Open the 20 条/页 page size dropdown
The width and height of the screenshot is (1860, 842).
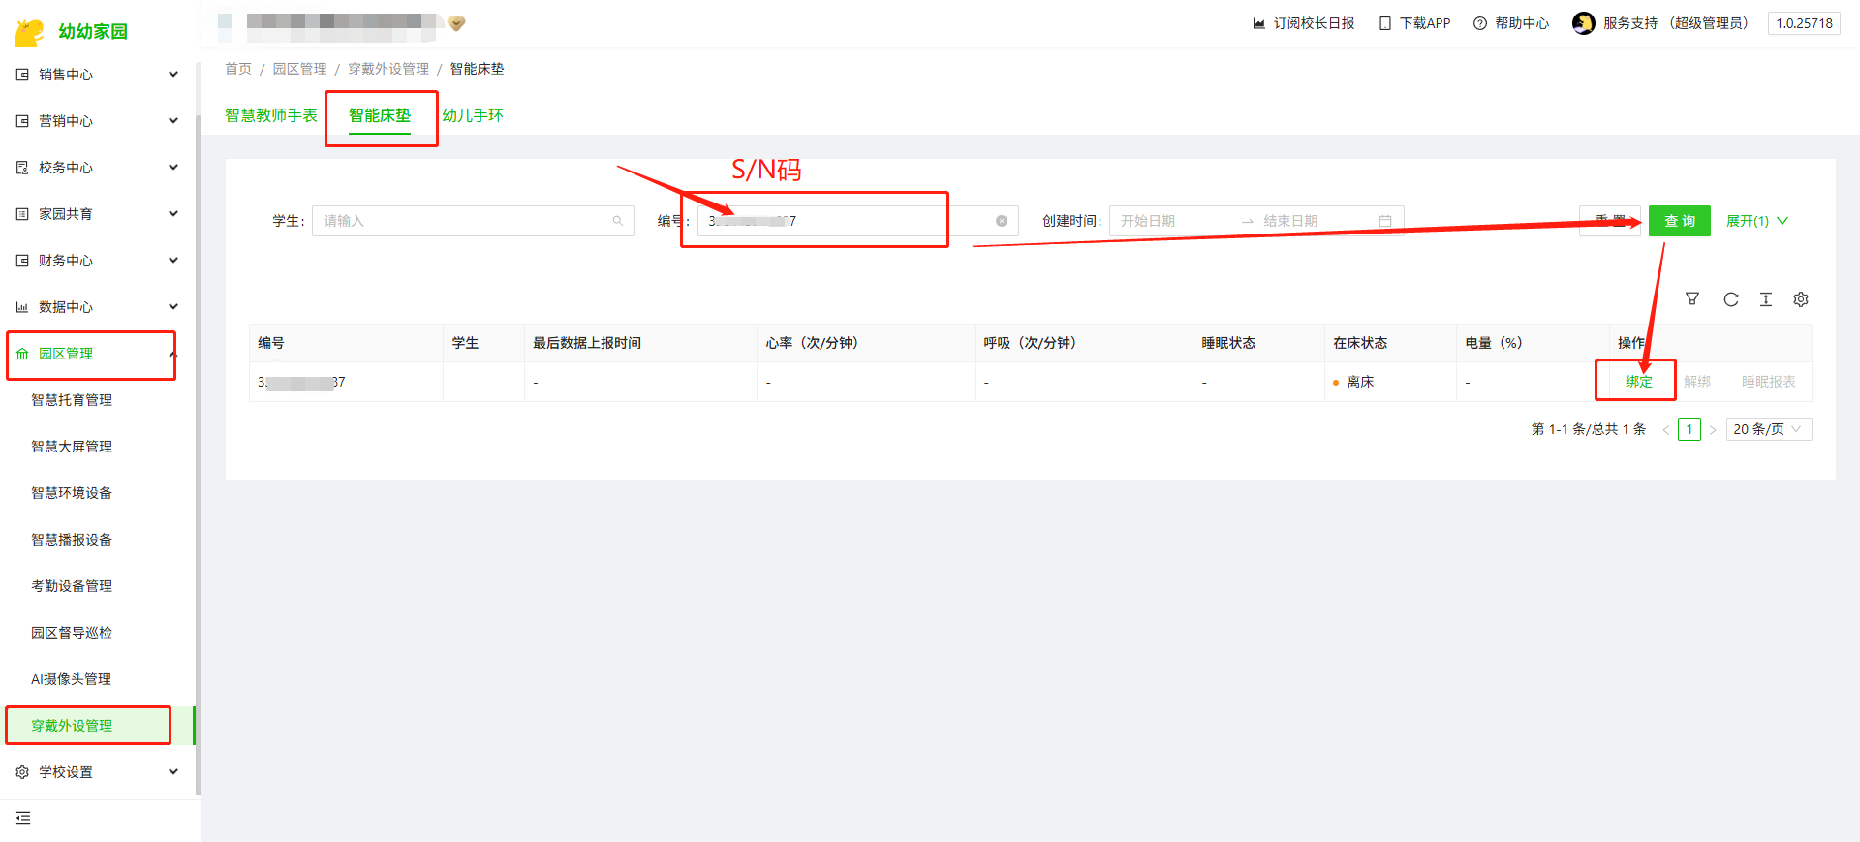coord(1768,429)
